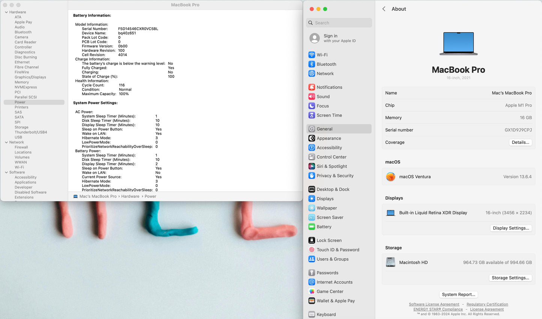Screen dimensions: 542x319
Task: Open Siri & Spotlight icon
Action: point(312,166)
